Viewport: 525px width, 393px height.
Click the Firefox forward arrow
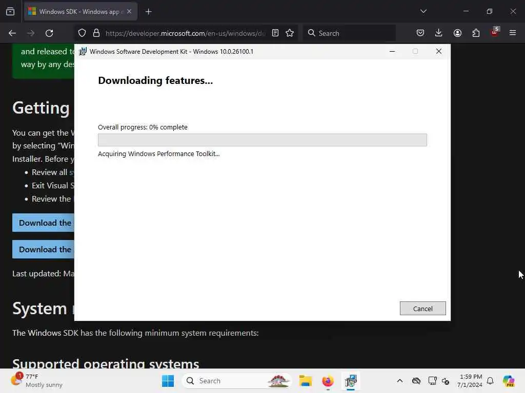tap(31, 33)
